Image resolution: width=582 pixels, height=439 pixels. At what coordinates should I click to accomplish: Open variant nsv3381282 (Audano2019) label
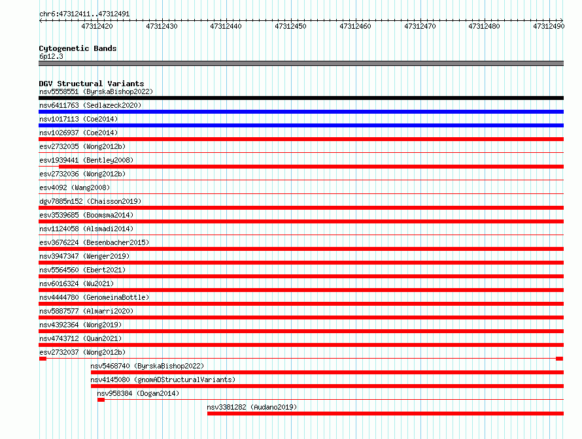(252, 407)
